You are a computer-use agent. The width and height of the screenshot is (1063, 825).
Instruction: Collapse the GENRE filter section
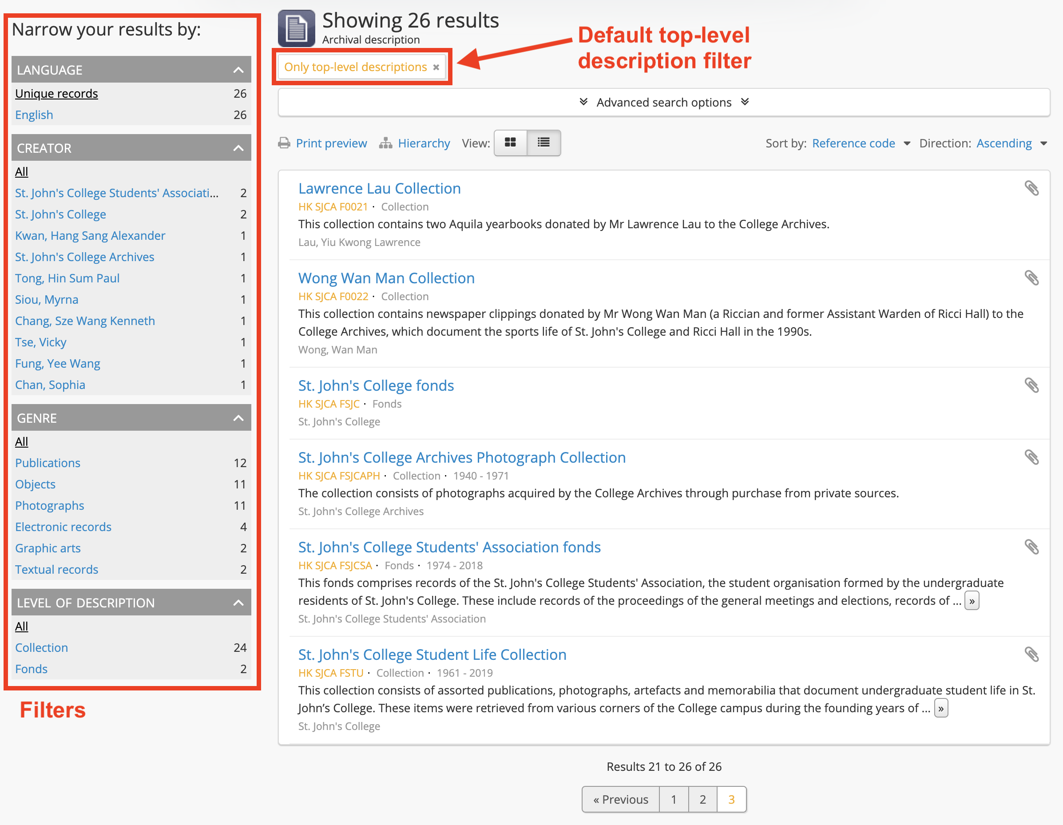coord(239,418)
